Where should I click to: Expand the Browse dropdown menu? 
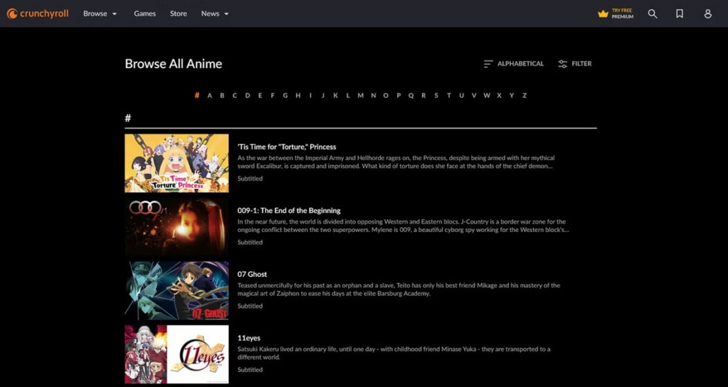point(100,14)
